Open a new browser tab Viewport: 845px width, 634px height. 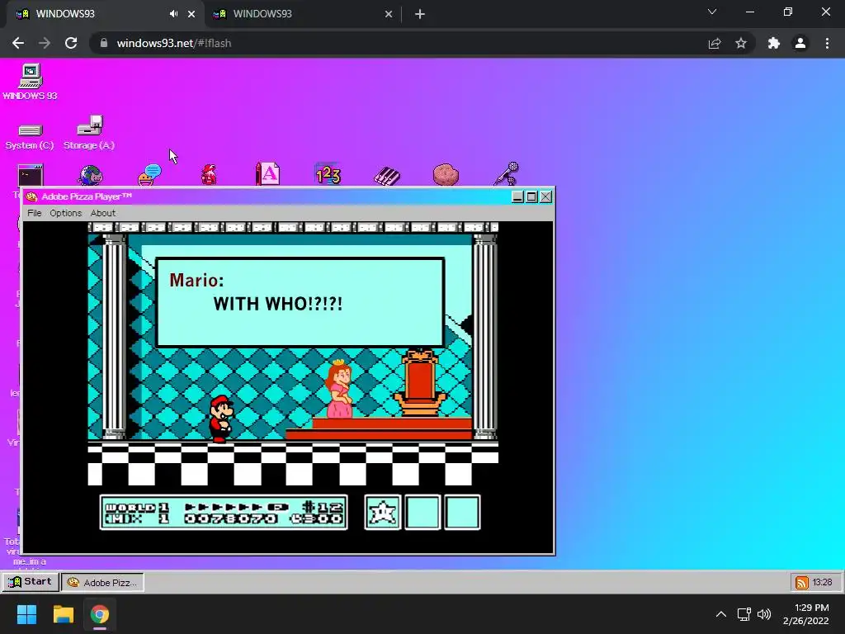point(420,14)
